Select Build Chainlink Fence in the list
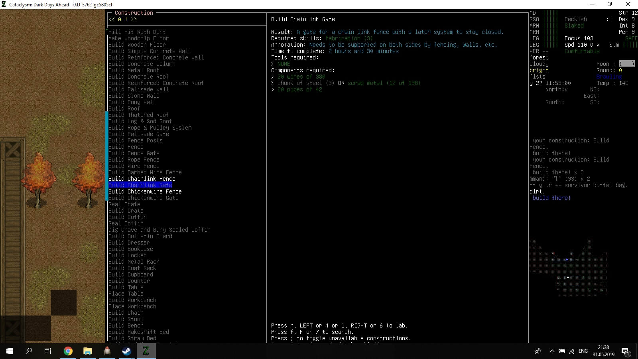Screen dimensions: 638x359 pos(142,179)
